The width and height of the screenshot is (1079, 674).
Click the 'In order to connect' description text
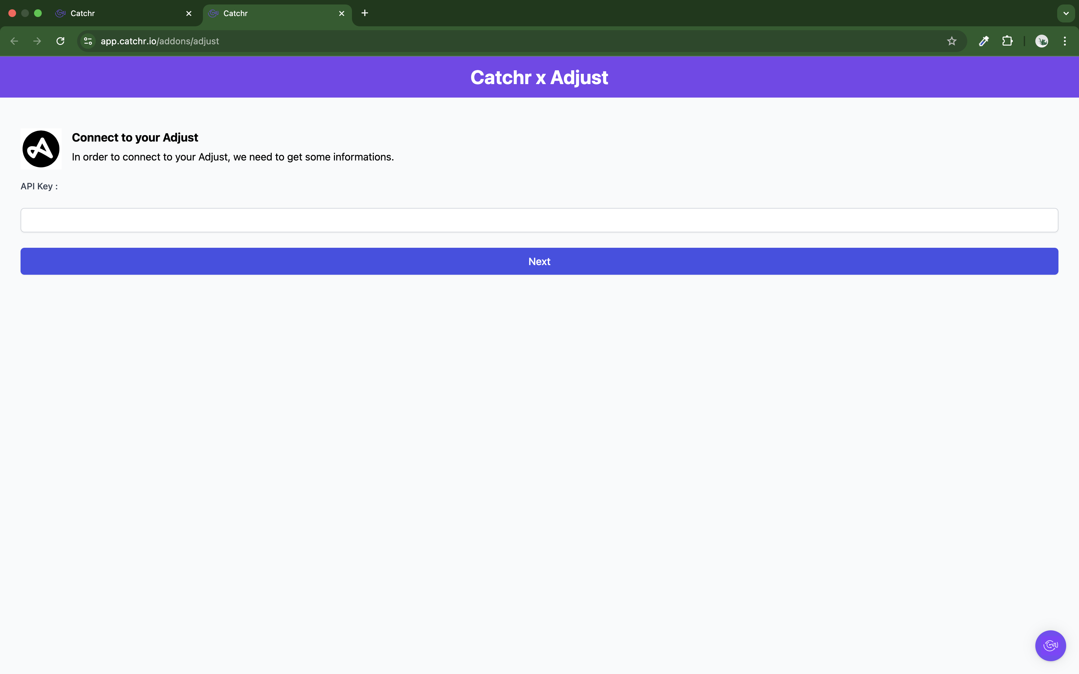tap(233, 157)
